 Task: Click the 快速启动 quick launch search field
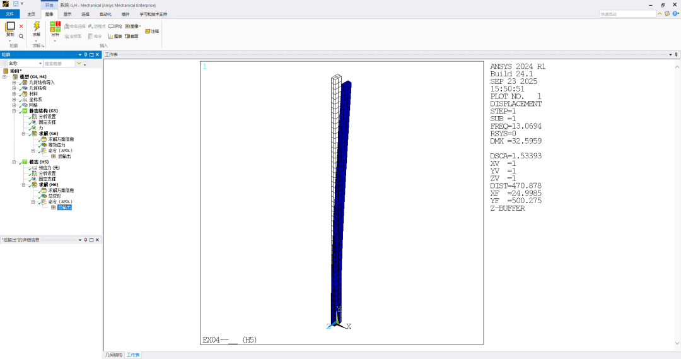tap(627, 14)
